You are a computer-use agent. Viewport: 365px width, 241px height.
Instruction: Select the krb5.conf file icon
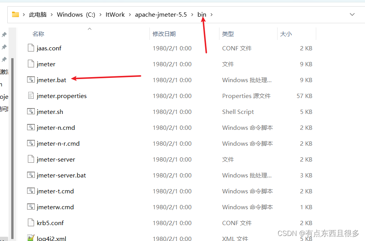click(31, 222)
